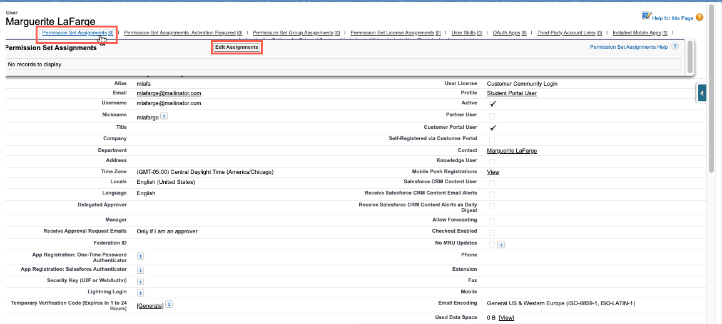Click info icon for Salesforce Authenticator registration

[140, 270]
